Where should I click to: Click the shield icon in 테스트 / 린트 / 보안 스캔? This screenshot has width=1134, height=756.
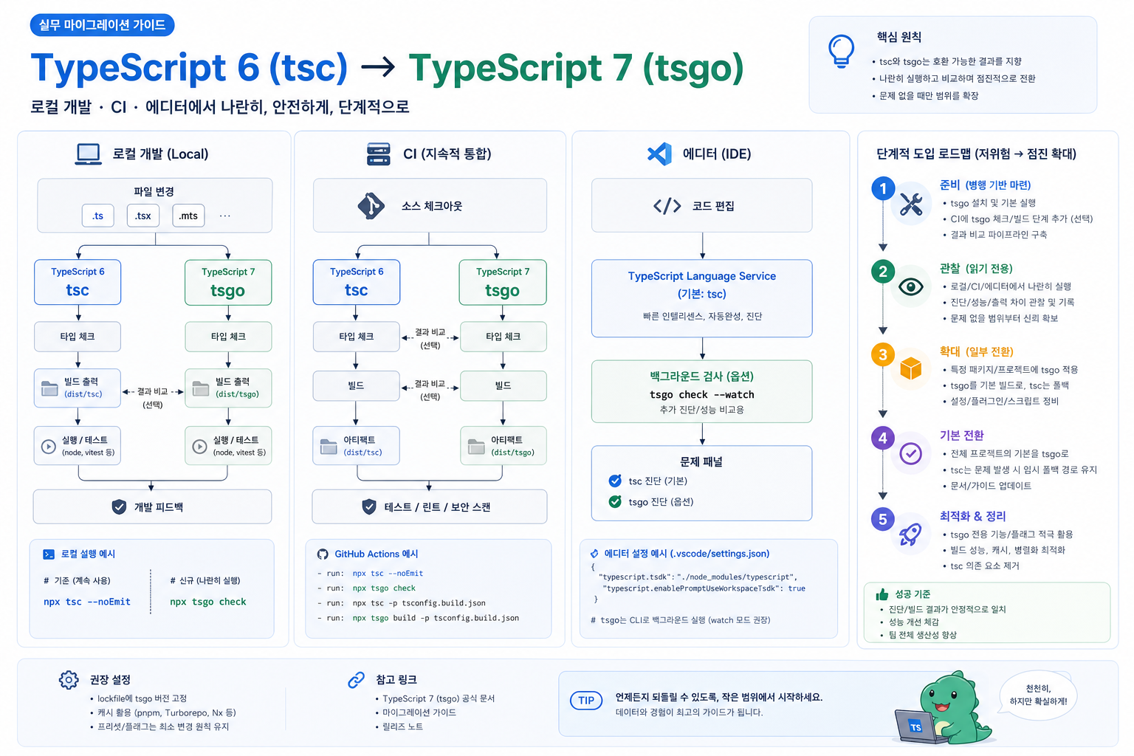pos(369,507)
